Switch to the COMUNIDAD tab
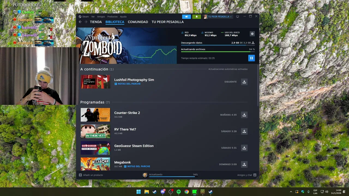349x196 pixels. click(138, 22)
